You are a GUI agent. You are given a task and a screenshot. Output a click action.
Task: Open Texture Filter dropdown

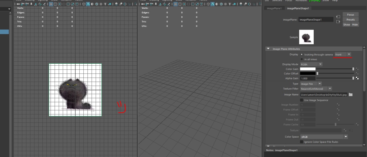pyautogui.click(x=316, y=89)
